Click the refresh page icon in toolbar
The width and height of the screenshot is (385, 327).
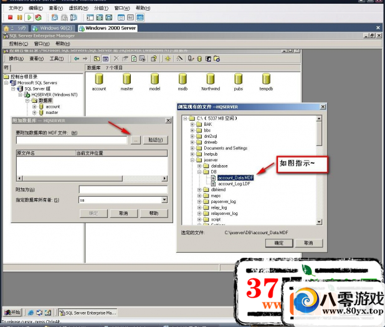[134, 59]
